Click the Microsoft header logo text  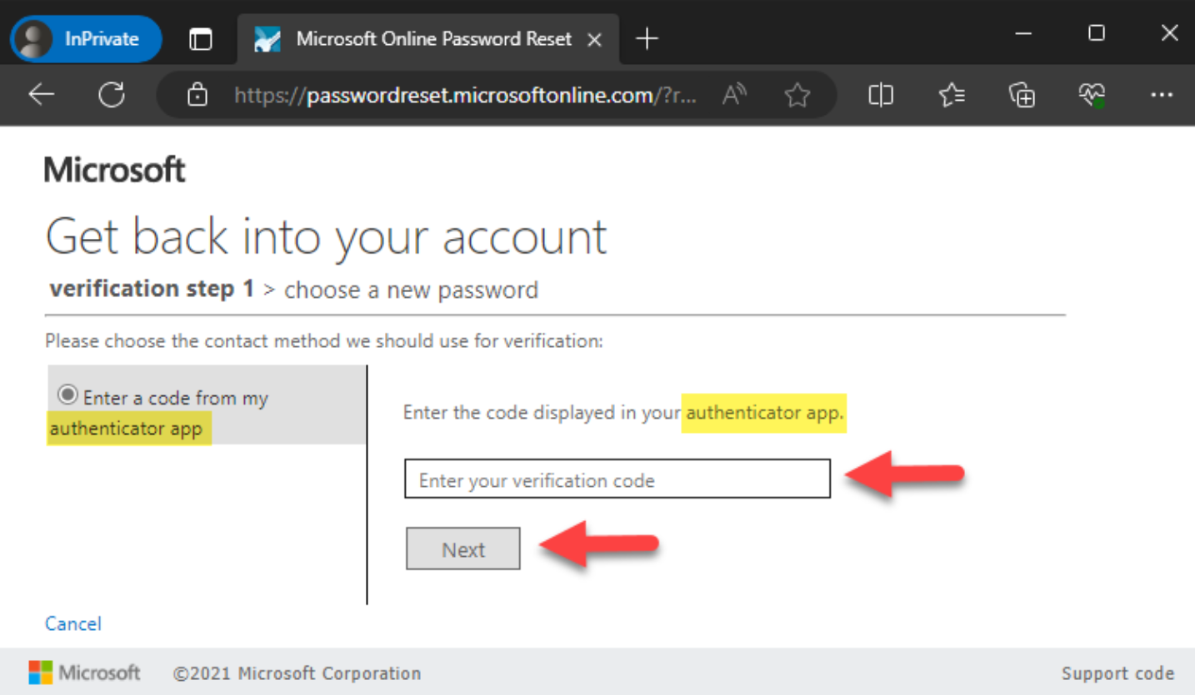[115, 170]
